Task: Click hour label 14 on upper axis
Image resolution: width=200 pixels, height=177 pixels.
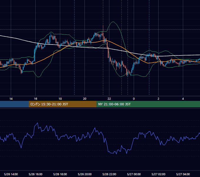Action: pos(11,99)
